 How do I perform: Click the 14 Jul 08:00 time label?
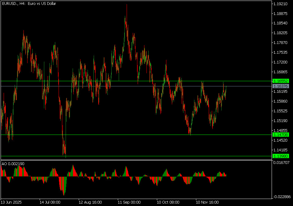(50, 202)
